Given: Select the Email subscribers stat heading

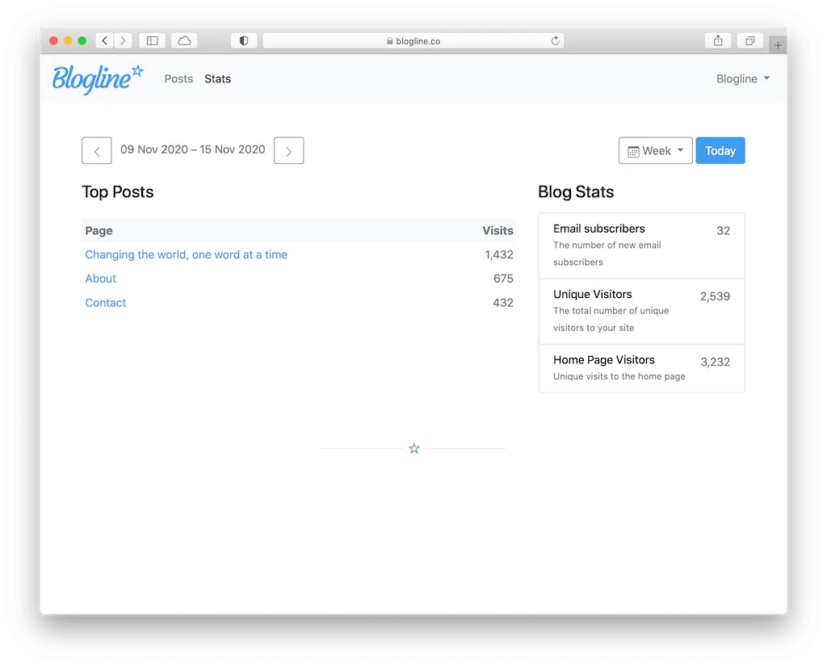Looking at the screenshot, I should 598,229.
